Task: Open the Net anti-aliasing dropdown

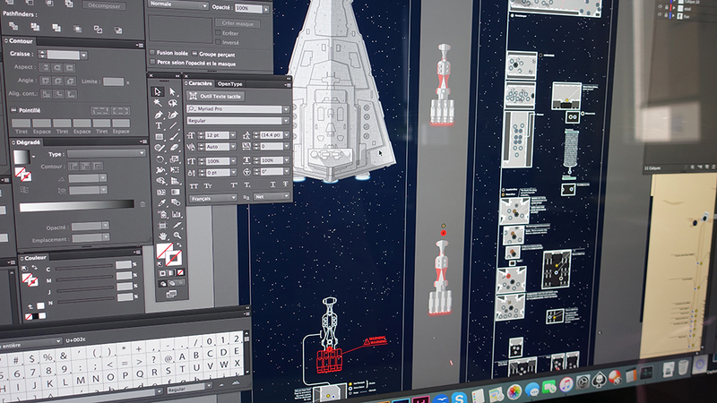Action: coord(272,196)
